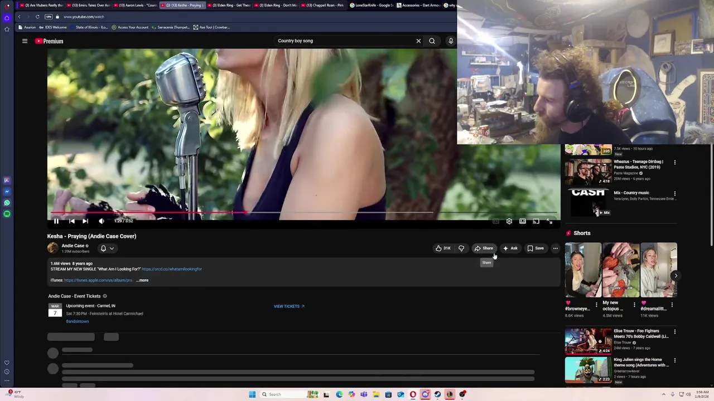Reload the page in browser toolbar

tap(37, 17)
